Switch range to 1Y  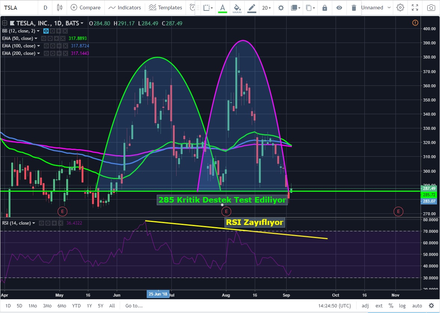(89, 306)
